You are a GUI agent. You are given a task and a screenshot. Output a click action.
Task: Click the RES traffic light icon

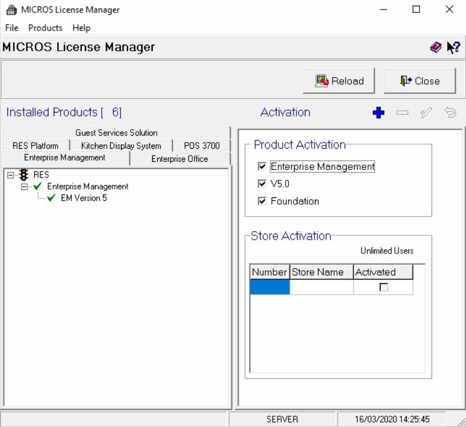coord(24,175)
